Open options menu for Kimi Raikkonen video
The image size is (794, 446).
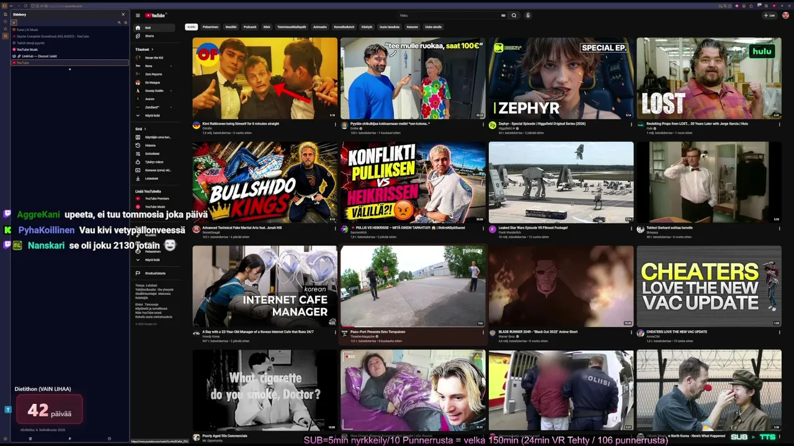pos(335,125)
